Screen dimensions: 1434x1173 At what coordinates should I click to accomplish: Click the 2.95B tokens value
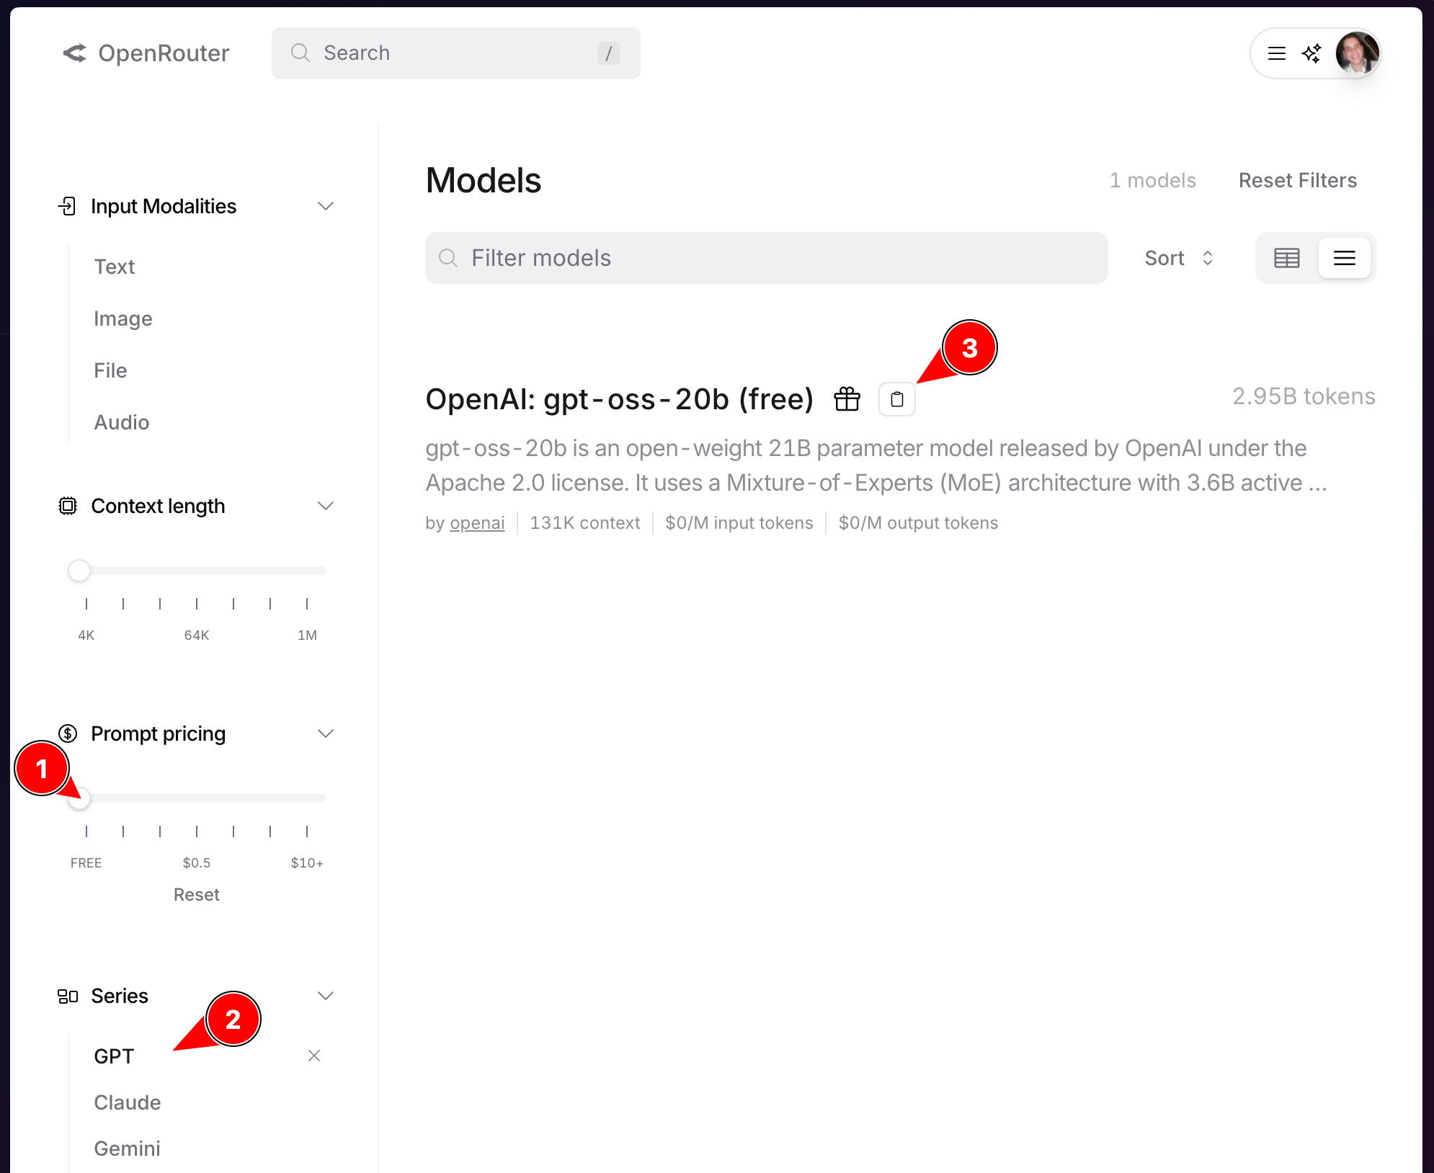tap(1304, 396)
